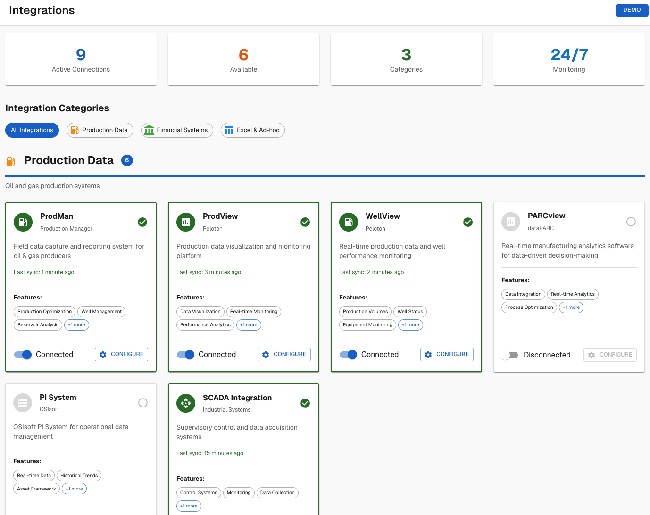
Task: Enable the PARCview Disconnected toggle
Action: coord(510,355)
